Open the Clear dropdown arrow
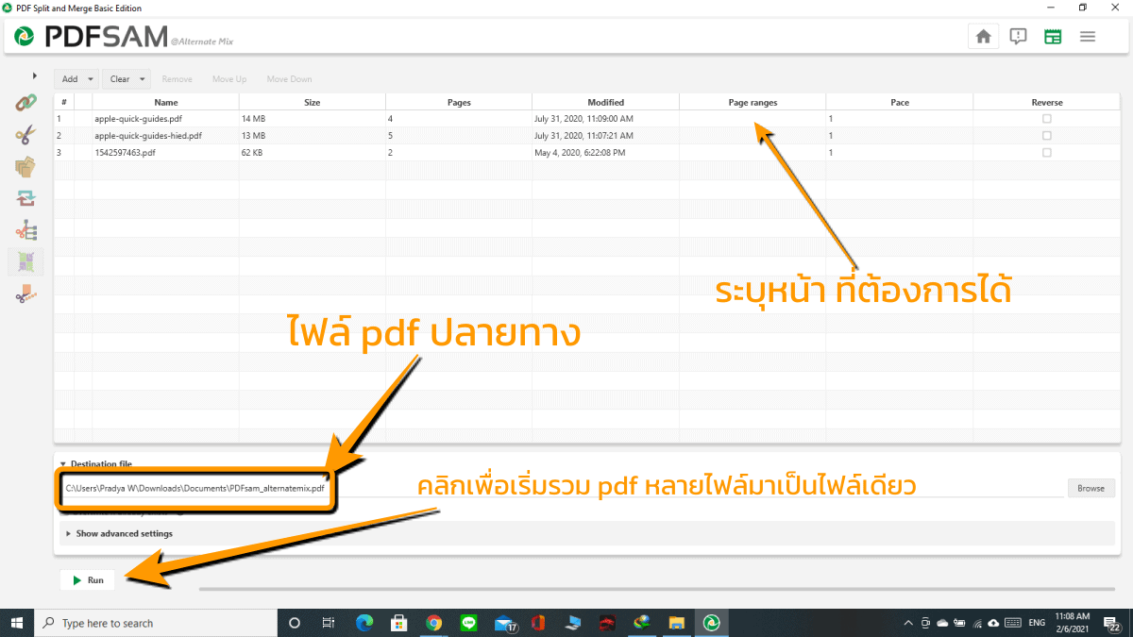Viewport: 1133px width, 637px height. point(143,79)
